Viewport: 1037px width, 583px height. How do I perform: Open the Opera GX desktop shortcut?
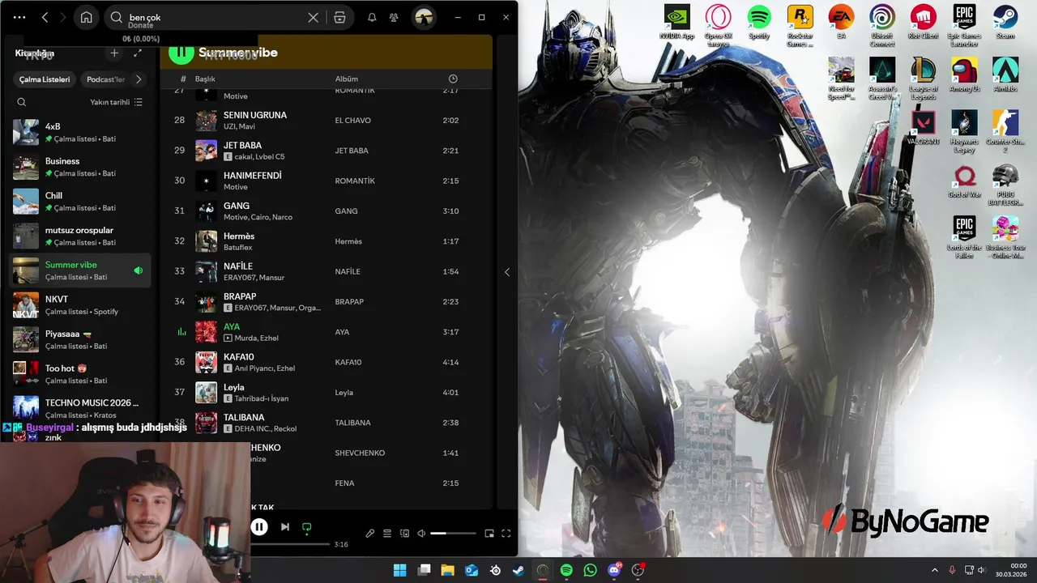pyautogui.click(x=717, y=26)
